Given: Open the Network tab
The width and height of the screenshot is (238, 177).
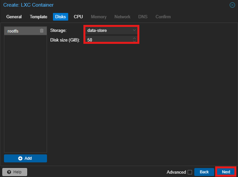Looking at the screenshot, I should point(122,17).
